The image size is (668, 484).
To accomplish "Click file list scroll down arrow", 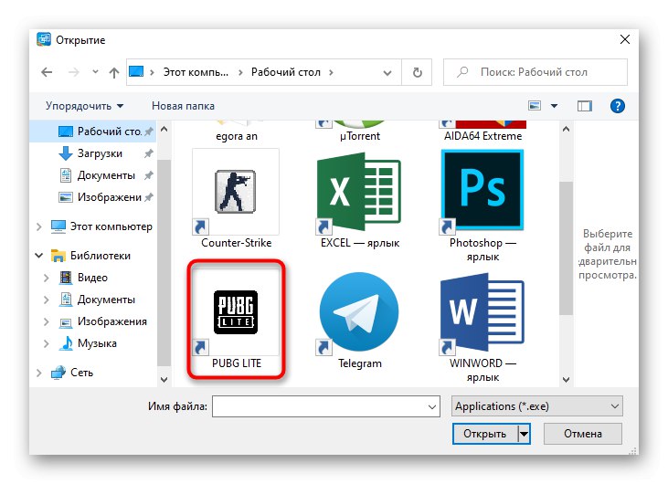I will (566, 379).
